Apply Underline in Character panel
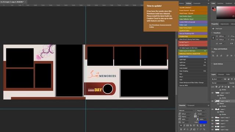 pos(201,125)
